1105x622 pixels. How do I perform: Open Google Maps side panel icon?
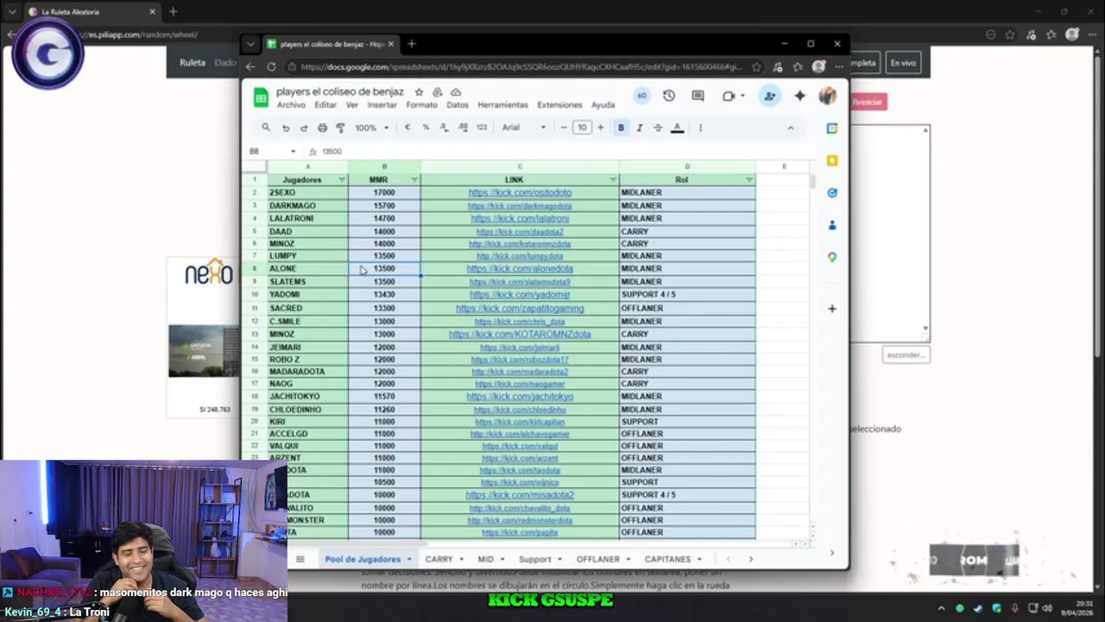coord(832,257)
